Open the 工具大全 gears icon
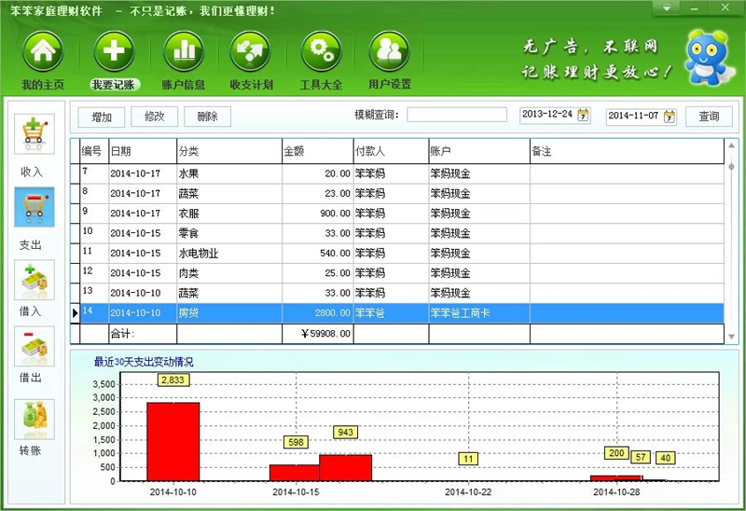 click(x=321, y=51)
